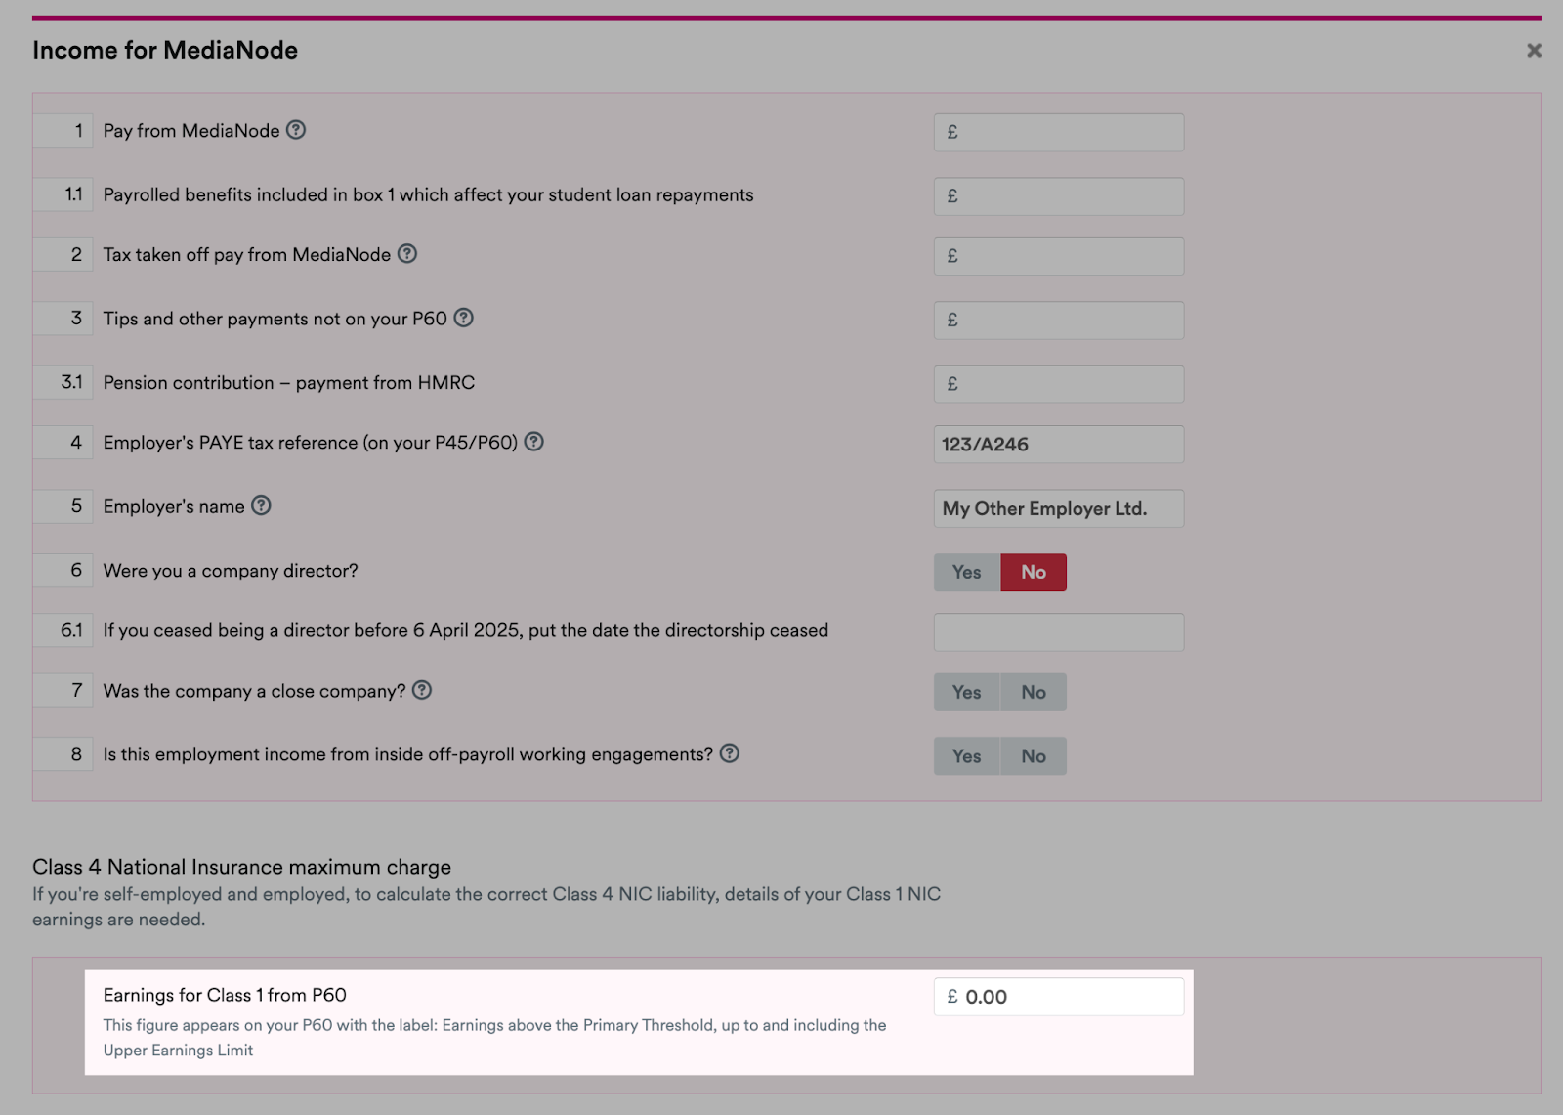
Task: Click the 'Income for MediaNode' title
Action: click(165, 50)
